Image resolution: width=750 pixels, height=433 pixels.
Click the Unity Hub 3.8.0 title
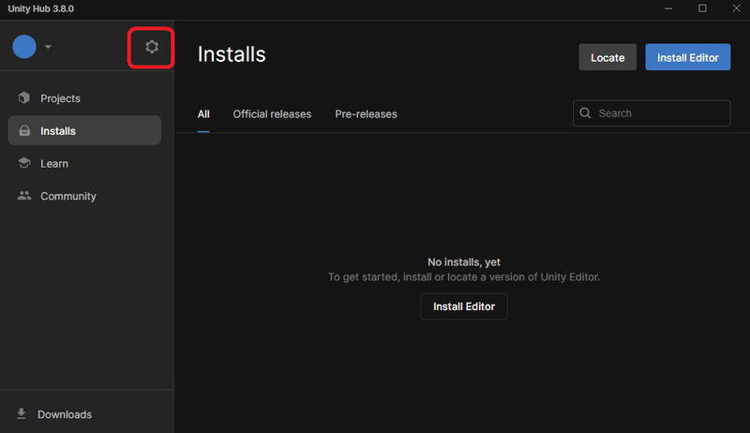click(40, 8)
